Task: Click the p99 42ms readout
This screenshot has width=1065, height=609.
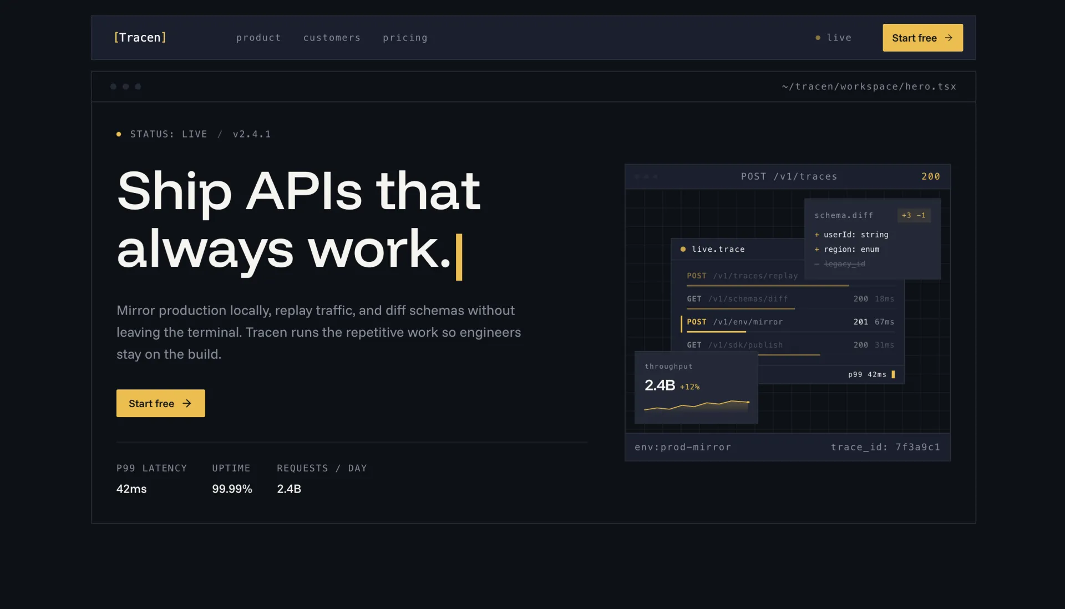Action: [867, 374]
